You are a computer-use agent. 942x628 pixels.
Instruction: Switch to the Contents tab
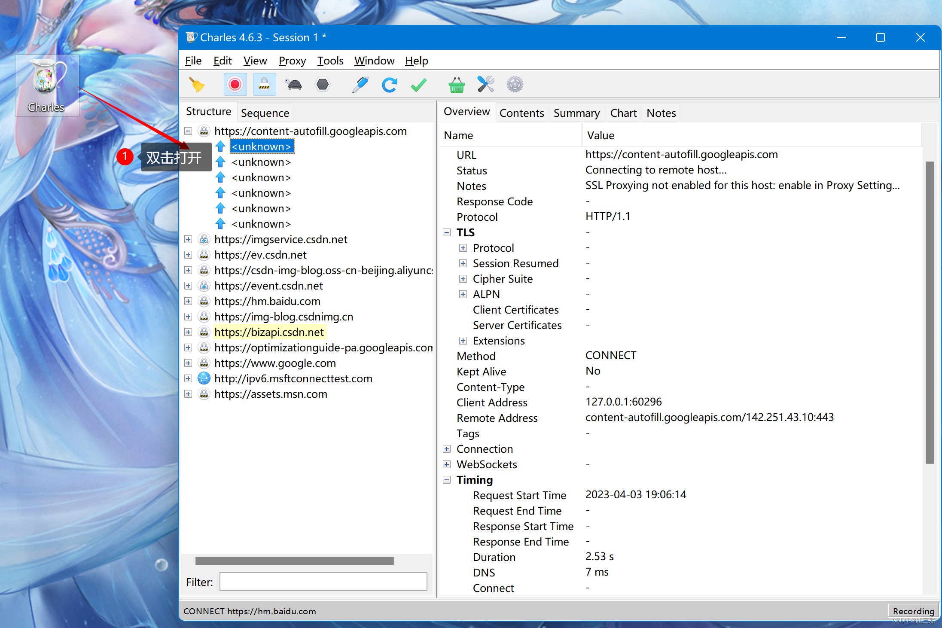[521, 113]
